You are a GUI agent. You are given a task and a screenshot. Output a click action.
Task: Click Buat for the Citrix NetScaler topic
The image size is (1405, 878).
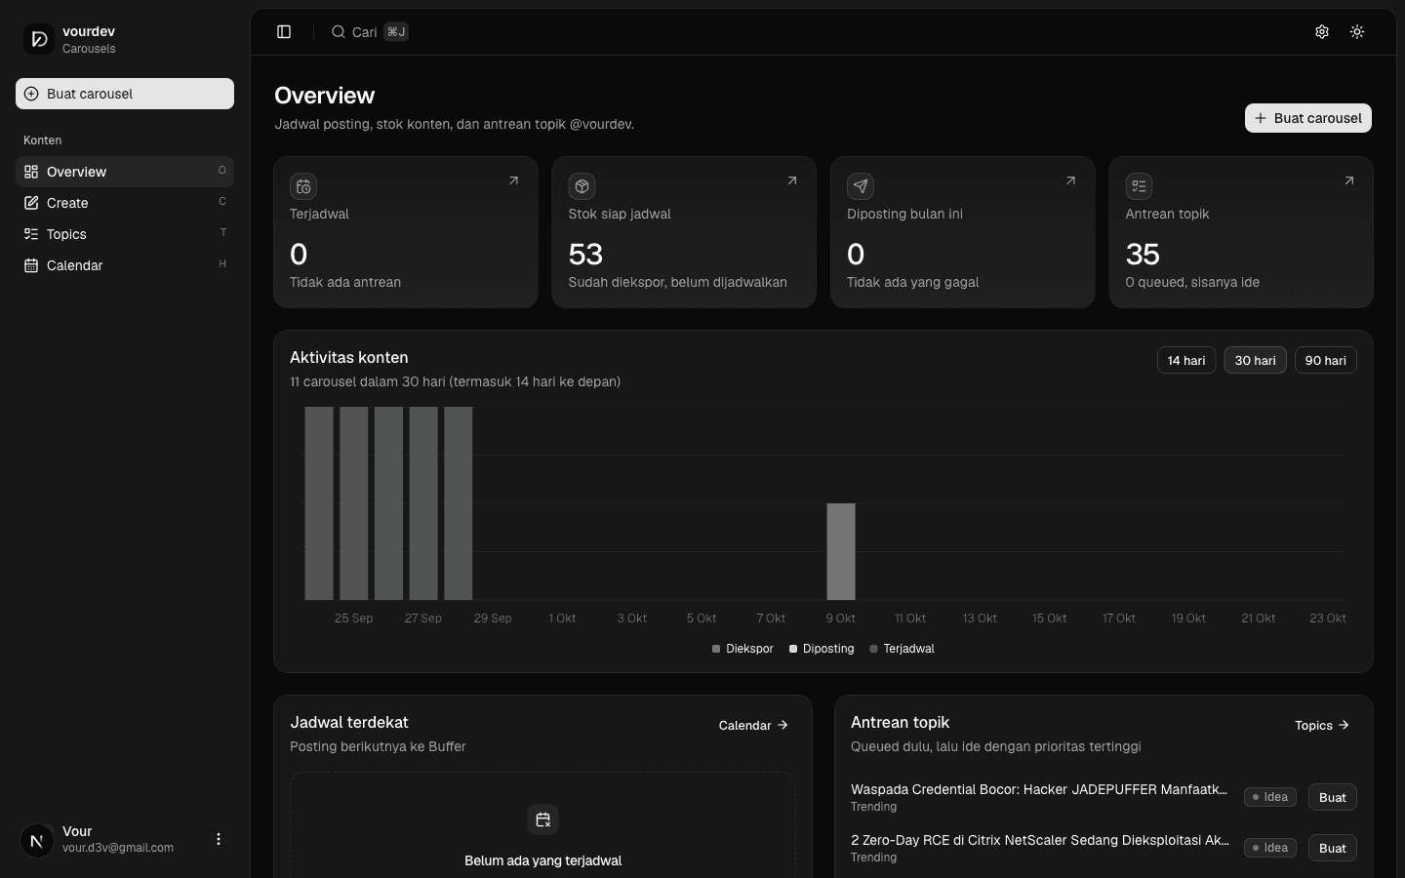pyautogui.click(x=1333, y=848)
